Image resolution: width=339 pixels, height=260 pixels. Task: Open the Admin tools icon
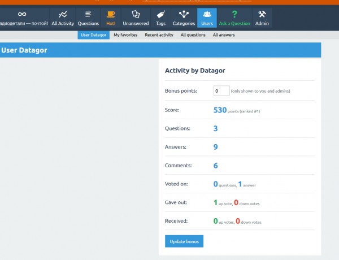click(262, 14)
